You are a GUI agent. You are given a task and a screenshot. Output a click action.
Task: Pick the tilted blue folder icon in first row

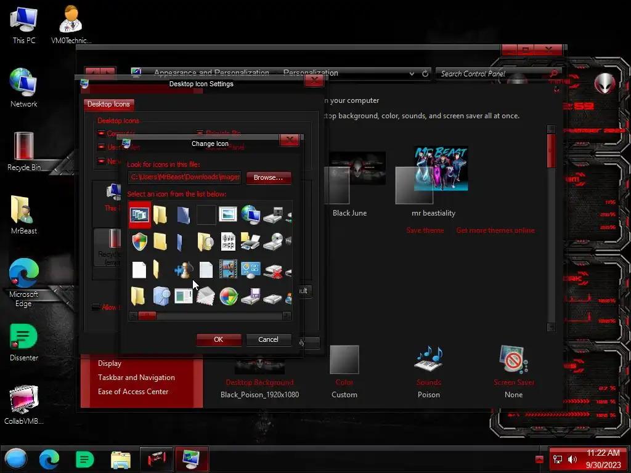183,215
